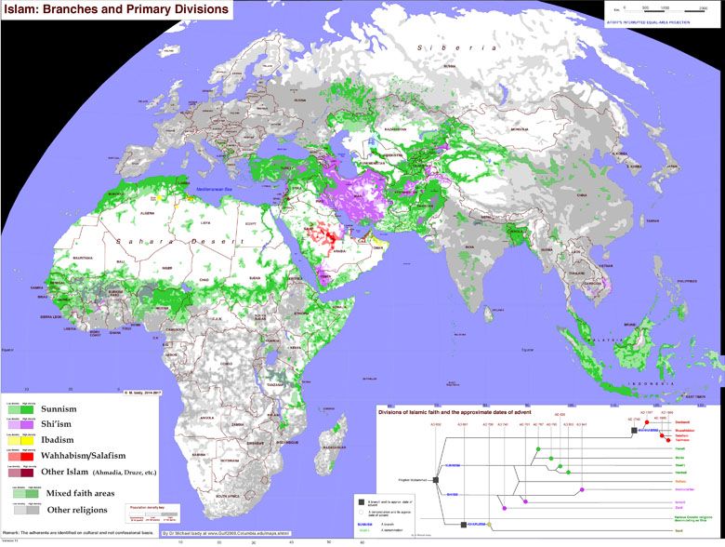Click the Prophet Muhammad black square node
Image resolution: width=725 pixels, height=547 pixels.
(x=435, y=480)
